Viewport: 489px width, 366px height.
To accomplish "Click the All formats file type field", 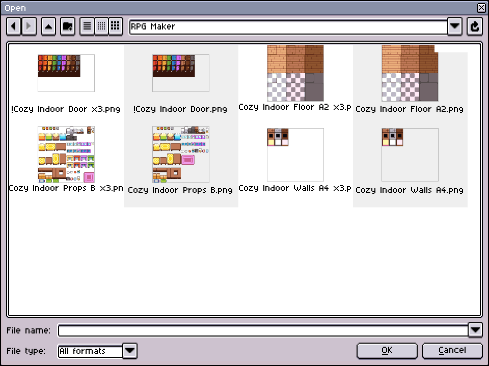I will pyautogui.click(x=91, y=351).
